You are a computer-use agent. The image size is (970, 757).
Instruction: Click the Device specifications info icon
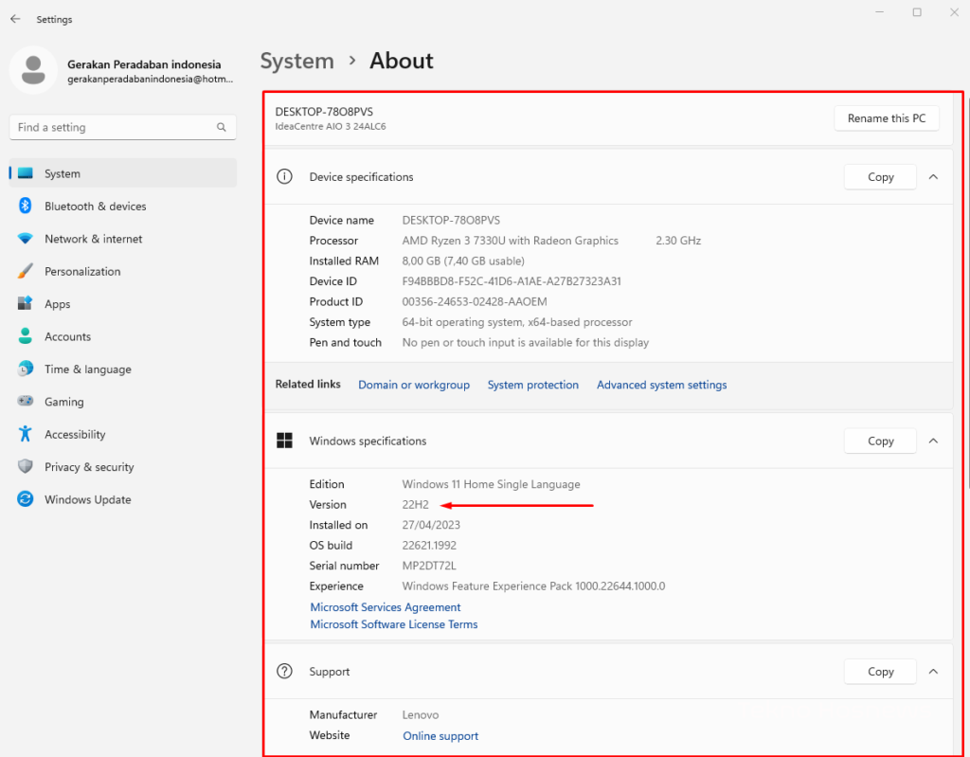click(284, 176)
